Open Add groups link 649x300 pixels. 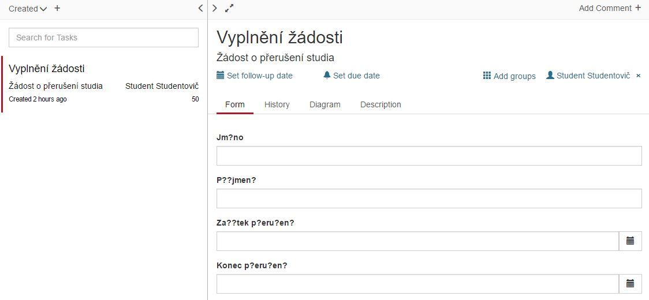(509, 76)
